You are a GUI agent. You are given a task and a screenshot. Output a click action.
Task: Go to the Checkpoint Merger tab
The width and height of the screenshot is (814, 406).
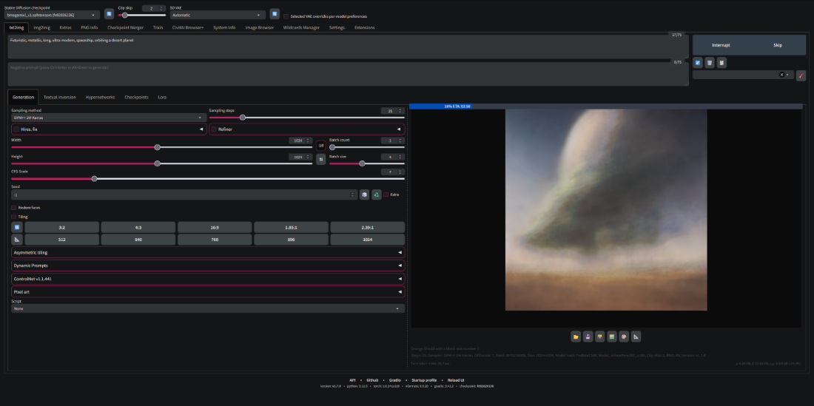pyautogui.click(x=126, y=27)
